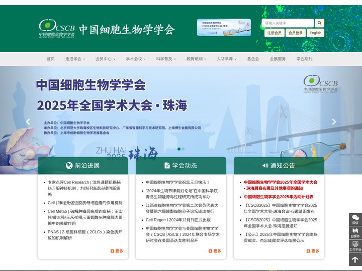Open 中国细胞生物学学会祝您元旦快乐 news
Viewport: 362px width, 271px height.
[x=178, y=182]
